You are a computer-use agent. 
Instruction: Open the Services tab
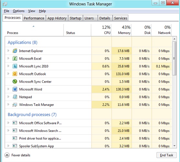point(120,18)
